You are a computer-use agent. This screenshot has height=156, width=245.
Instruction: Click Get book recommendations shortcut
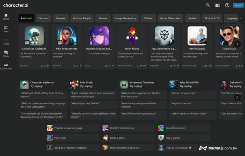pyautogui.click(x=73, y=148)
